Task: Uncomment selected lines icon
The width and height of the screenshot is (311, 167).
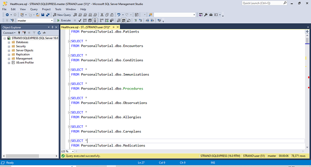Action: click(x=141, y=21)
